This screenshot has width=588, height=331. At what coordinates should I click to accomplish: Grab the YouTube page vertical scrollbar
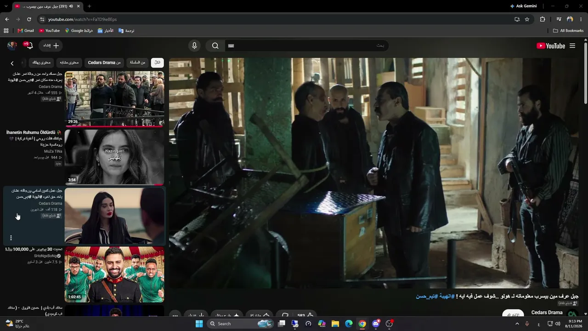click(x=586, y=74)
